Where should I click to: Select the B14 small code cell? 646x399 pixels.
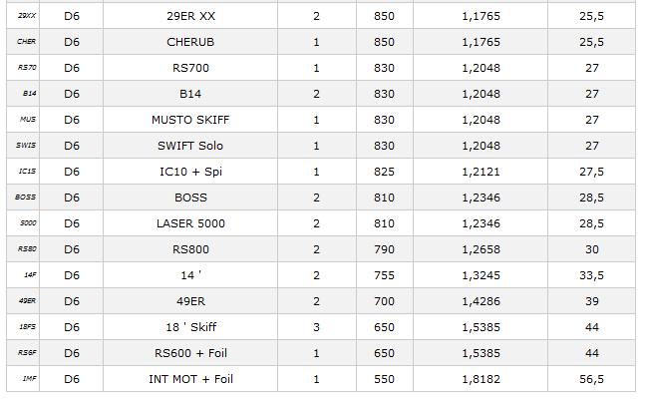29,94
